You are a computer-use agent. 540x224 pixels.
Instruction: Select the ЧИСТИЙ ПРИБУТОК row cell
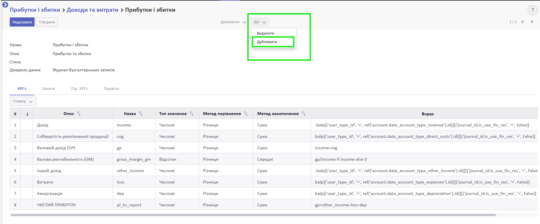(x=73, y=205)
